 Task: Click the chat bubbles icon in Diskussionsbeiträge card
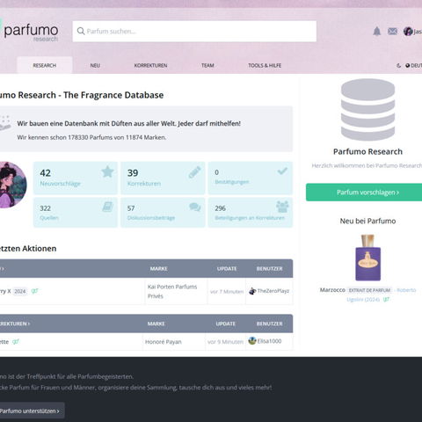pos(195,207)
